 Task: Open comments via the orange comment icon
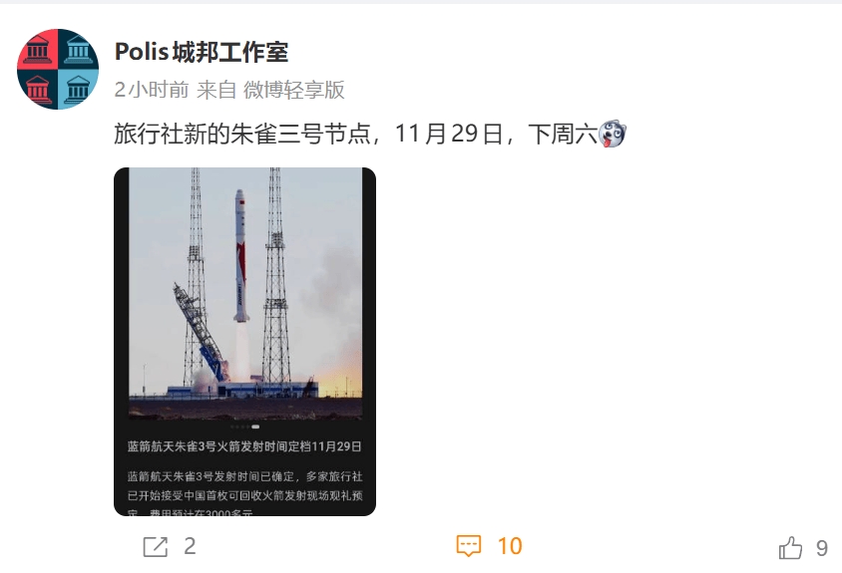[x=468, y=546]
